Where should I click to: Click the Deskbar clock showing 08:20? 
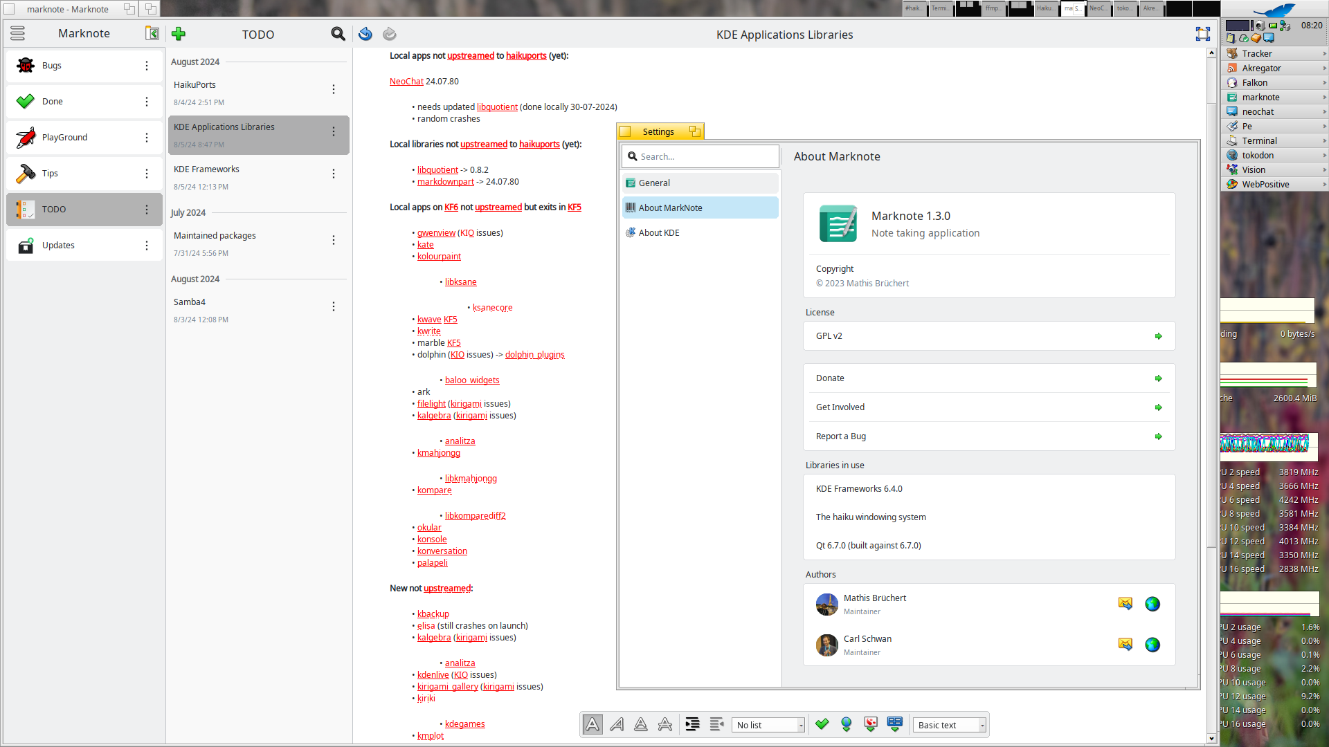1312,25
